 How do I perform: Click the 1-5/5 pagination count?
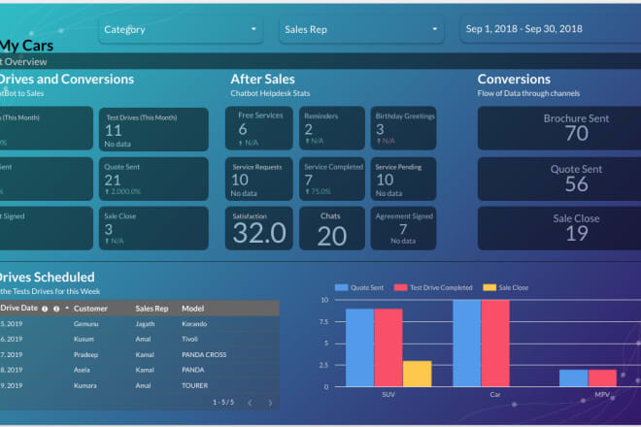tap(223, 403)
